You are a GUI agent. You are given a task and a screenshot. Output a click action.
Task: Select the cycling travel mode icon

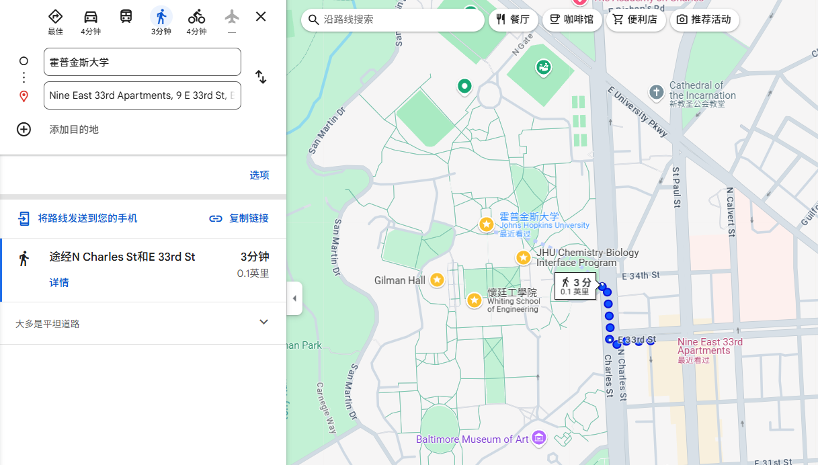pos(196,17)
